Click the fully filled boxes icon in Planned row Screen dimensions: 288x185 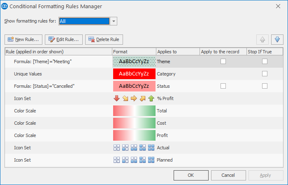(151, 160)
